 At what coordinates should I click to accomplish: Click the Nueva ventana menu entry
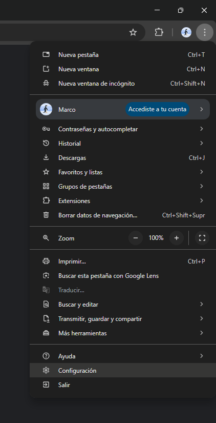tap(122, 69)
